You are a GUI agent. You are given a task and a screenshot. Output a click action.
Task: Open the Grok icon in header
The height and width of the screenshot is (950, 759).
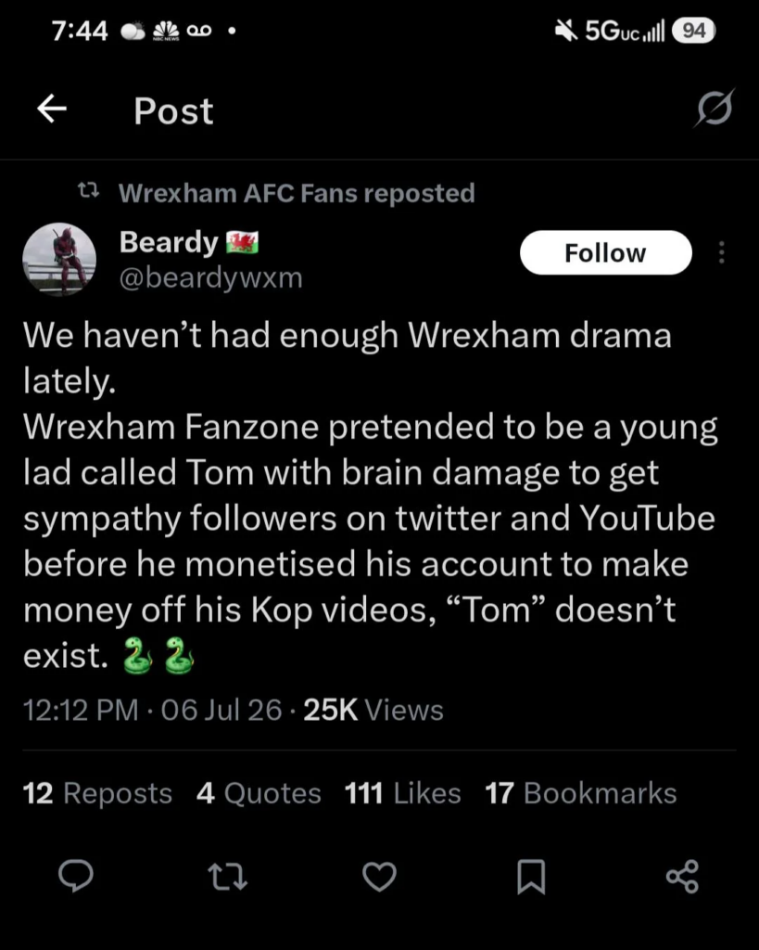click(x=715, y=109)
